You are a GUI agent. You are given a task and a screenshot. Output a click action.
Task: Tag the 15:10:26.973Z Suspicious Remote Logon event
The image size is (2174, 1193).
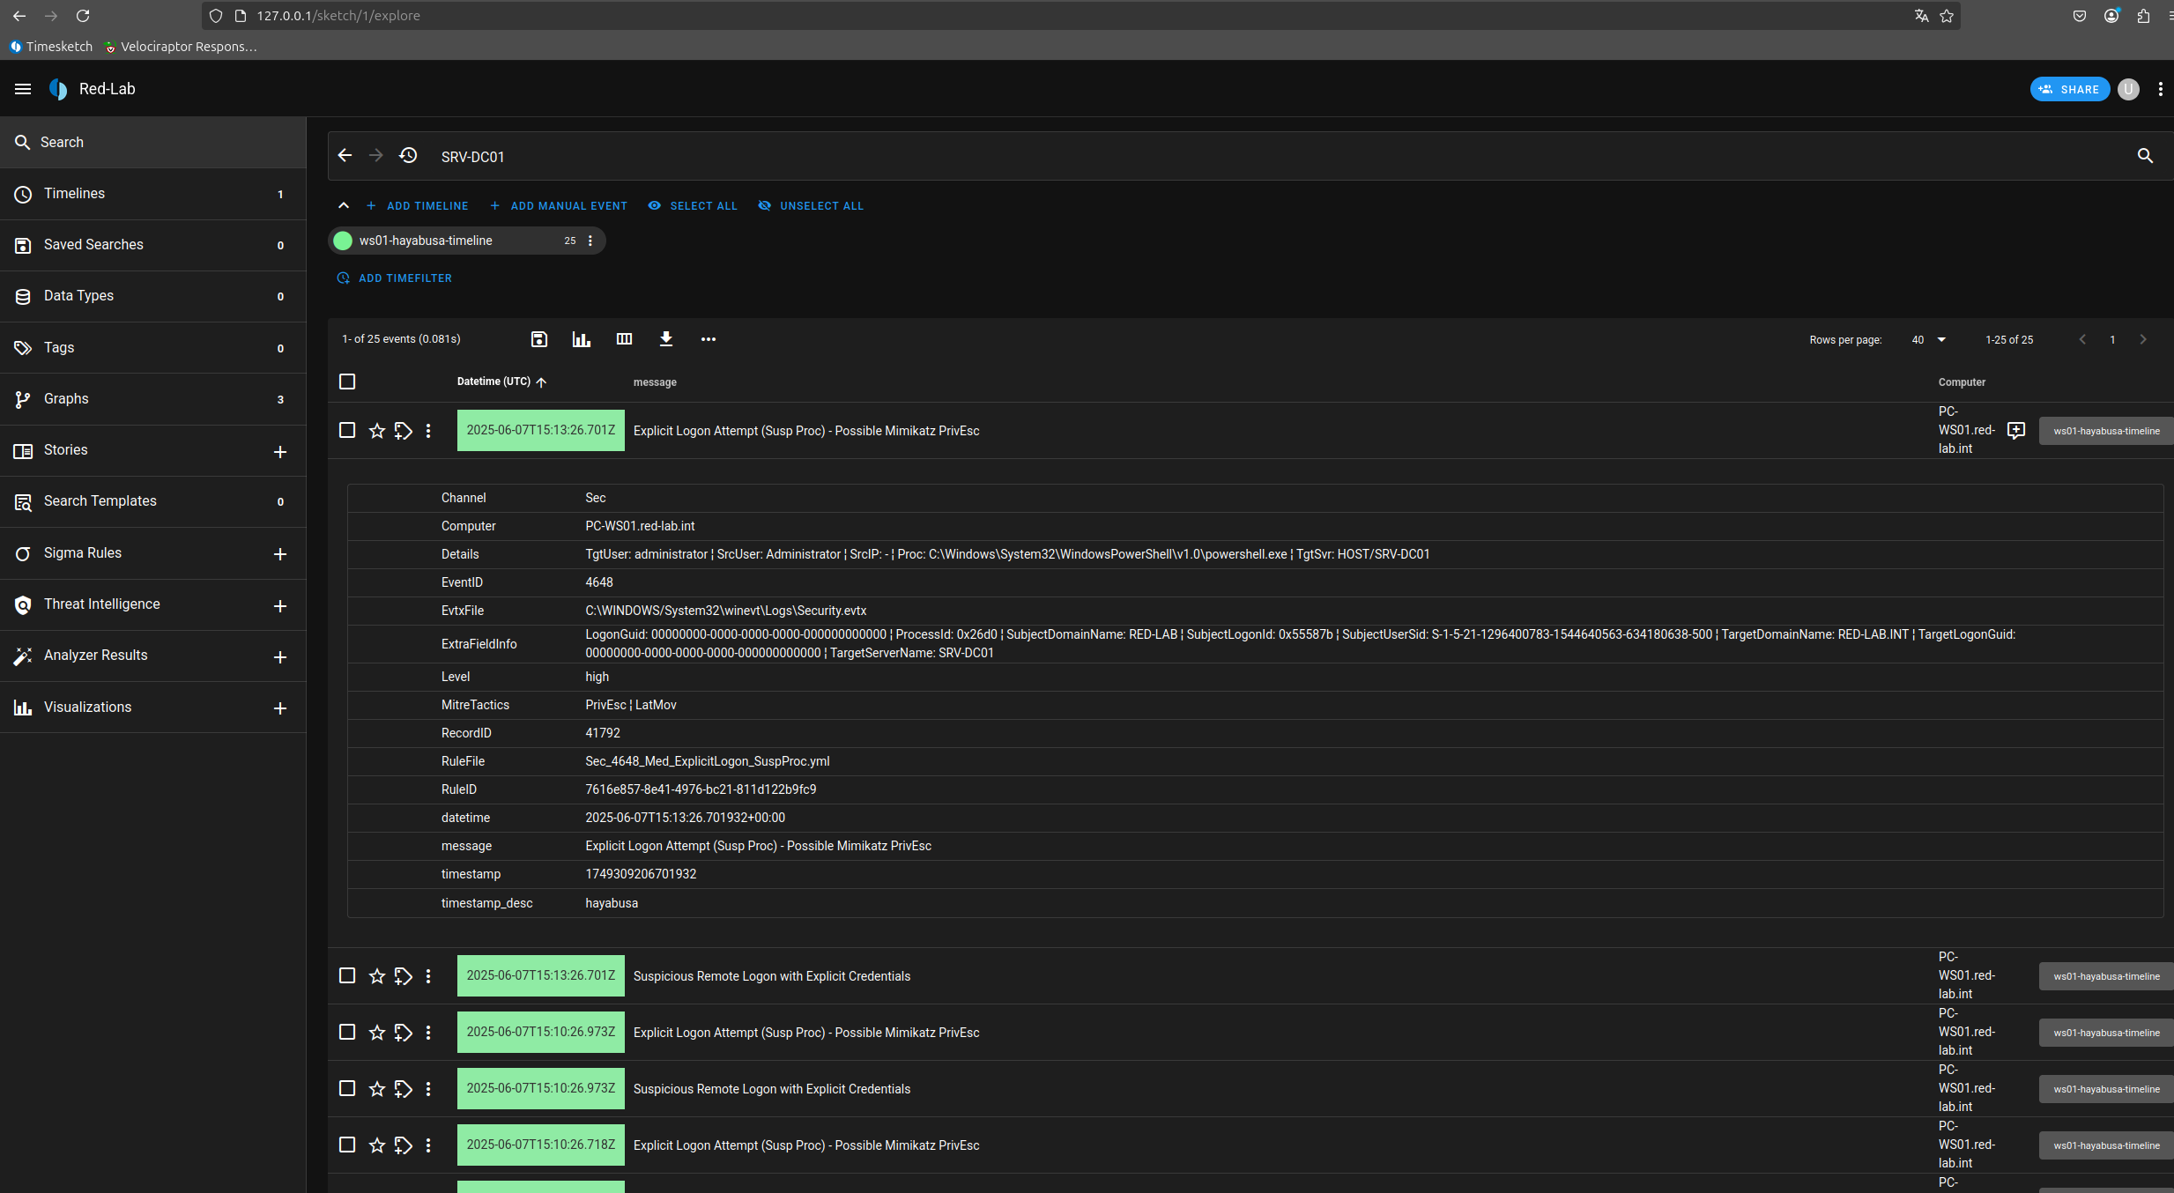point(404,1089)
